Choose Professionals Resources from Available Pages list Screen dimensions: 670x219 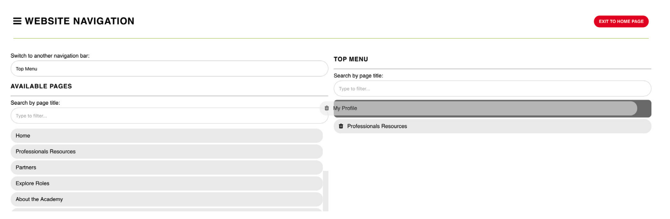166,151
